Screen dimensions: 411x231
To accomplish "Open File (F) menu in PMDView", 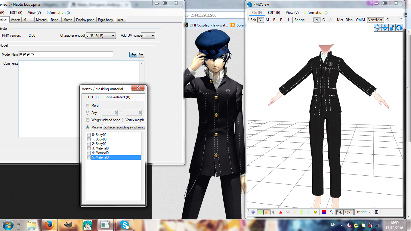I will click(x=257, y=13).
